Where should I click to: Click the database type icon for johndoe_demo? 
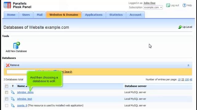13,92
